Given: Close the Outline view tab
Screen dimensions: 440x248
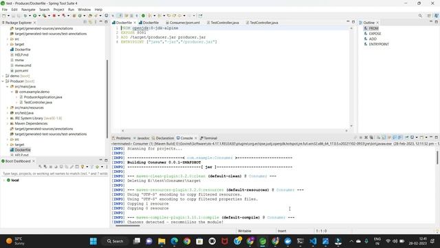Looking at the screenshot, I should tap(377, 23).
